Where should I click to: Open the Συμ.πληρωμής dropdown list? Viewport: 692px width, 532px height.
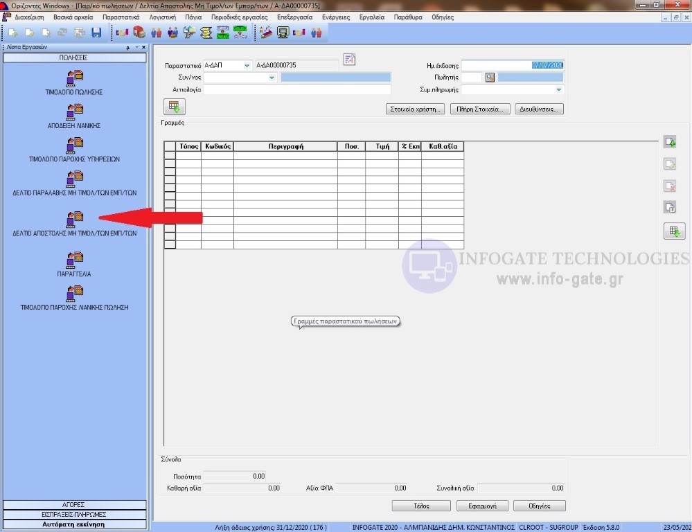[x=558, y=89]
